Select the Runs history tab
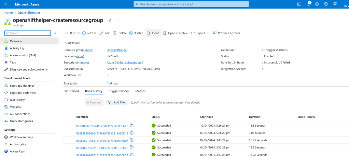 (94, 91)
